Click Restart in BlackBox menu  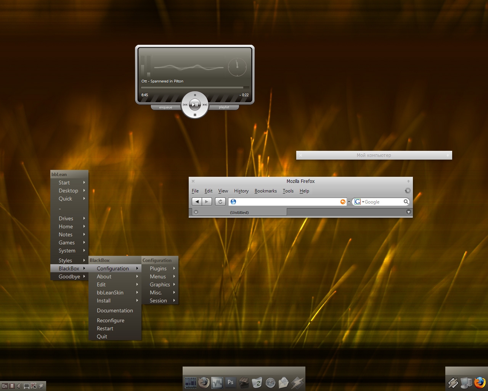click(115, 328)
